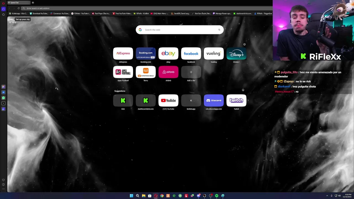Open the Vueling speed dial tile
The width and height of the screenshot is (354, 199).
[x=214, y=53]
